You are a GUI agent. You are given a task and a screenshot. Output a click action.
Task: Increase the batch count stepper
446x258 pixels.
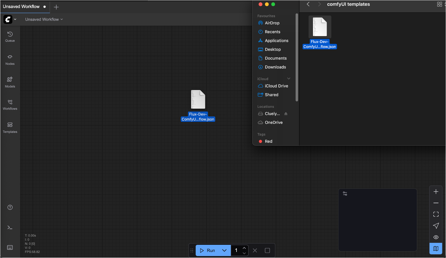click(244, 248)
